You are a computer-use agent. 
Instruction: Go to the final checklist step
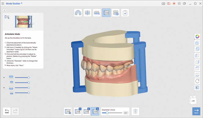(125, 13)
